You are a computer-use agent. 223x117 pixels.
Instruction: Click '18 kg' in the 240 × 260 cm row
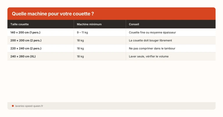click(x=80, y=56)
